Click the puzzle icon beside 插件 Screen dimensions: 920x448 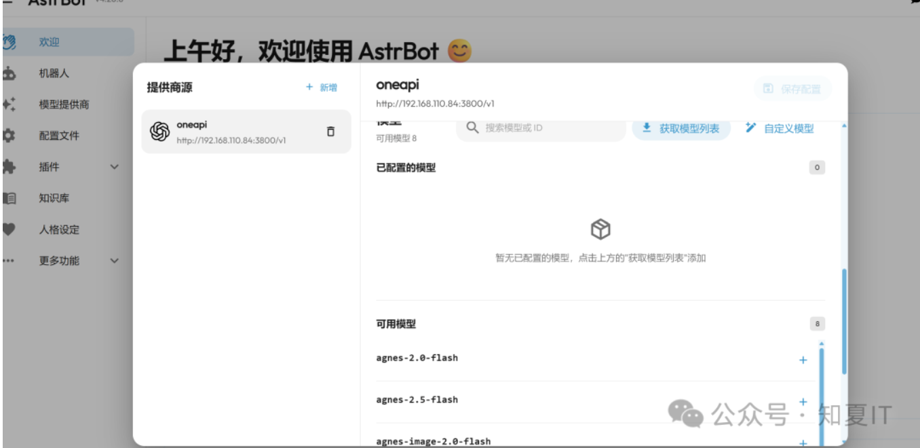coord(9,167)
